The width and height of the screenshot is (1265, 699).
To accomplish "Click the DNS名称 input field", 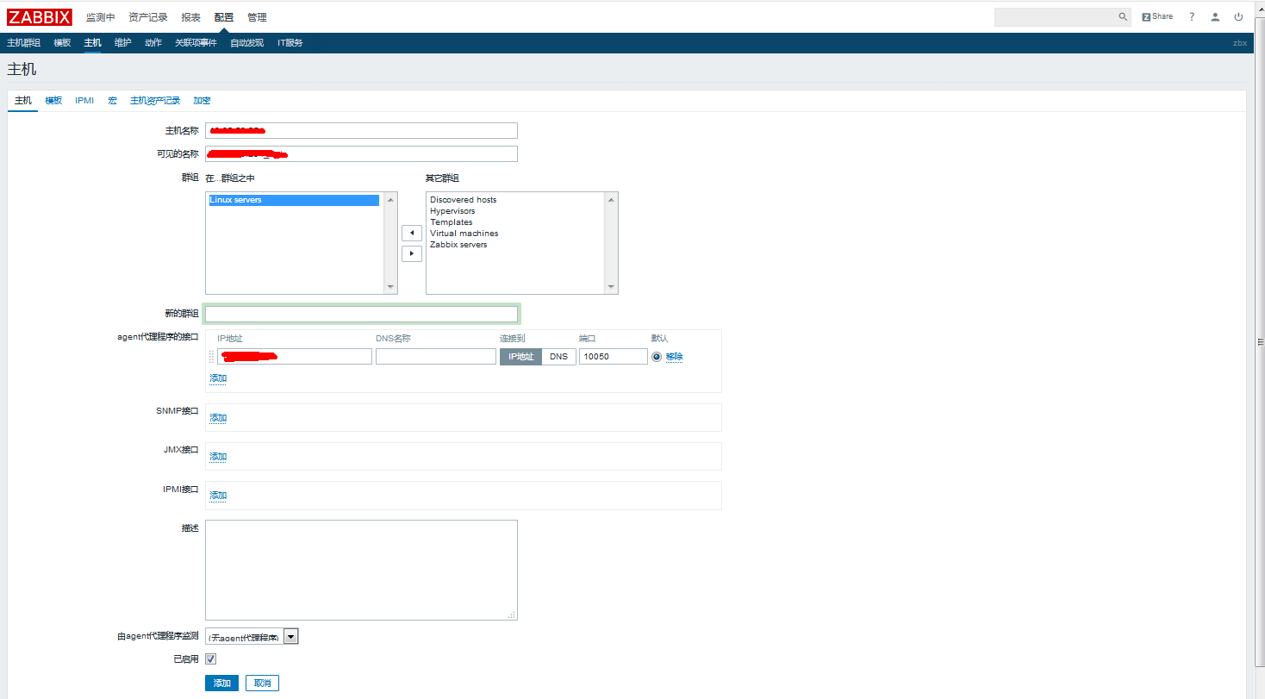I will pyautogui.click(x=436, y=356).
